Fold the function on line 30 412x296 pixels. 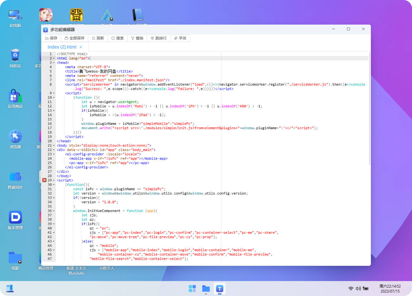[54, 185]
